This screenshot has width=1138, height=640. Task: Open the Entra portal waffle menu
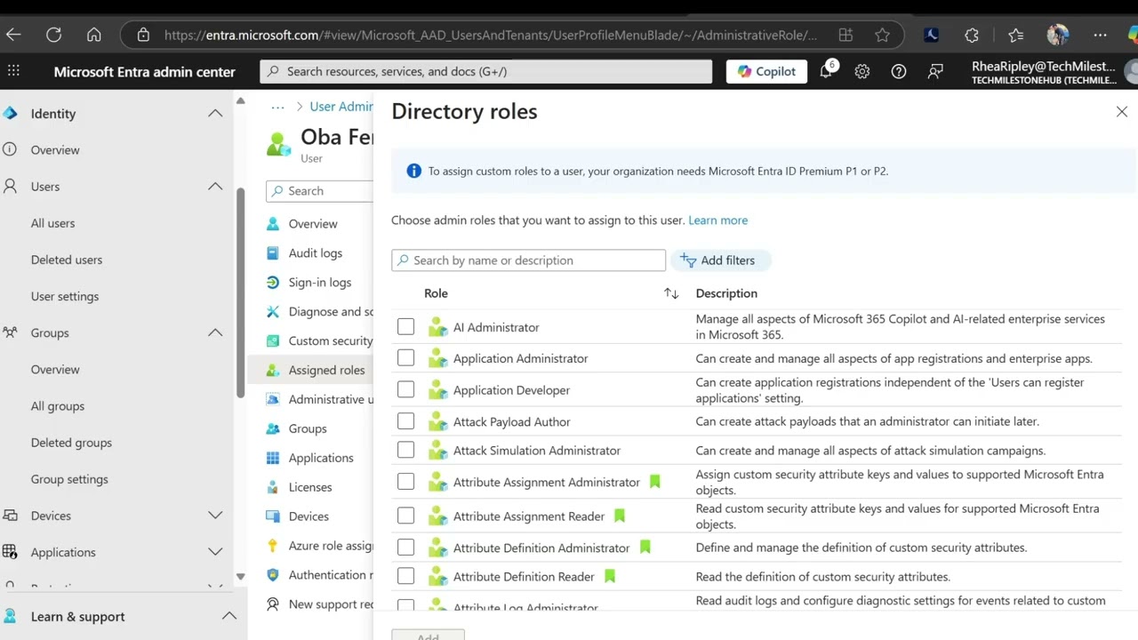(x=13, y=71)
